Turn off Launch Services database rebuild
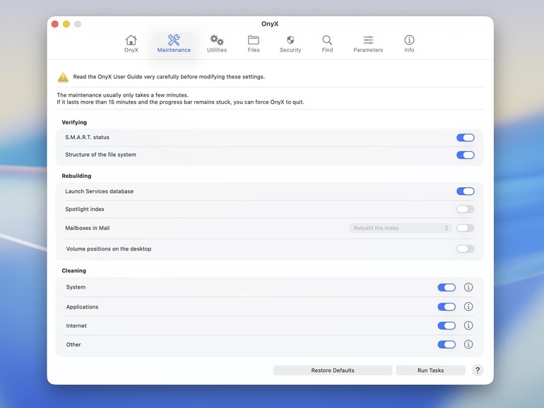Screen dimensions: 544x408 466,191
